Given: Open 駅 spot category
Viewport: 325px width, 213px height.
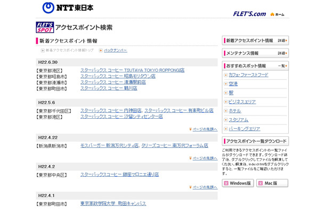Looking at the screenshot, I should [x=231, y=93].
